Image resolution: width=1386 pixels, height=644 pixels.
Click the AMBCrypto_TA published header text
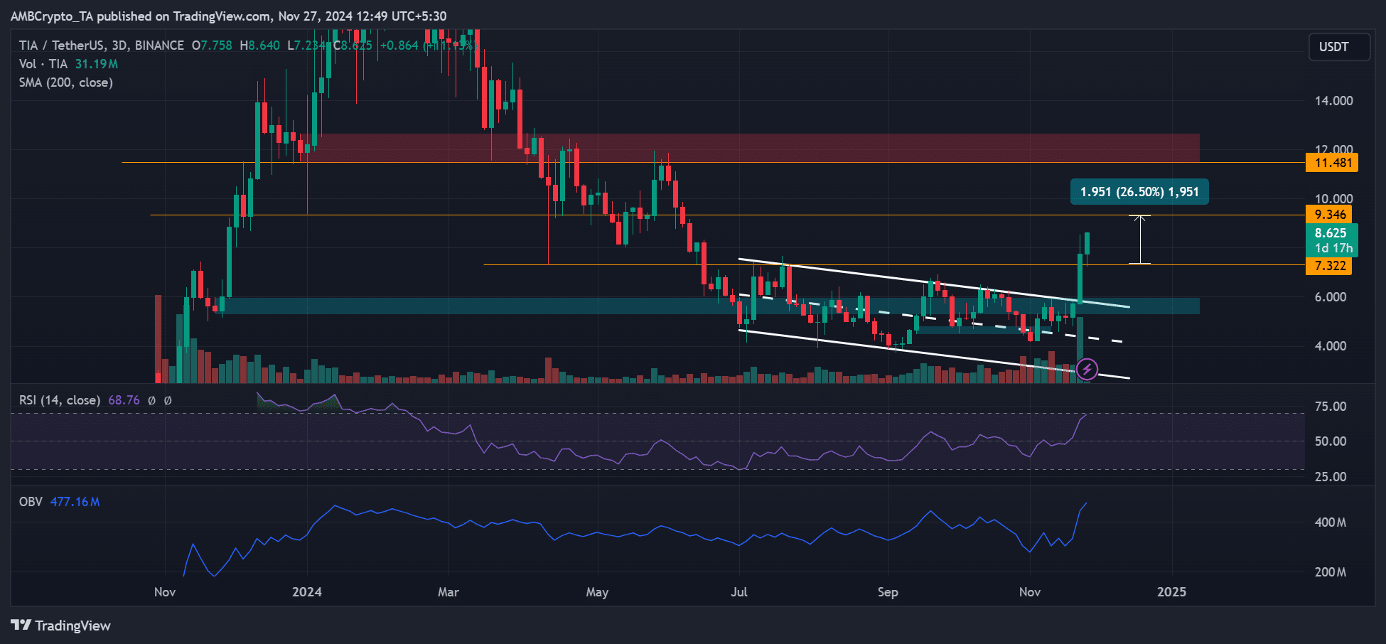coord(229,16)
